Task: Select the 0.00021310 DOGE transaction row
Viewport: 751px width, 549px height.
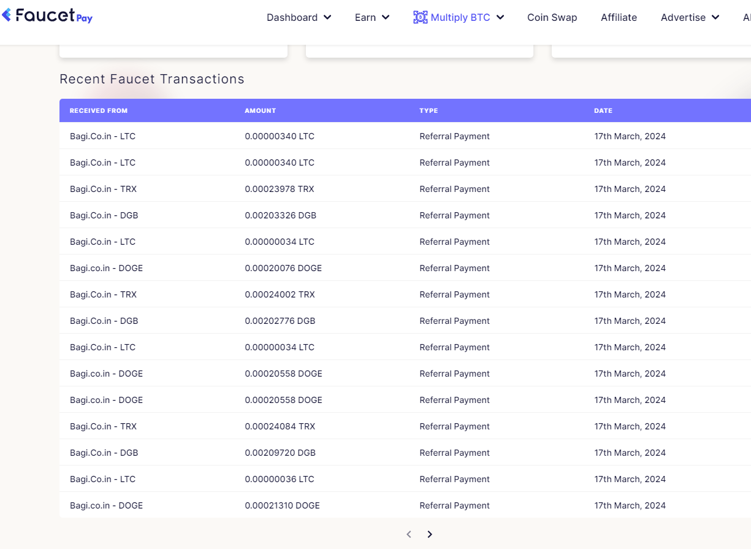Action: point(405,505)
